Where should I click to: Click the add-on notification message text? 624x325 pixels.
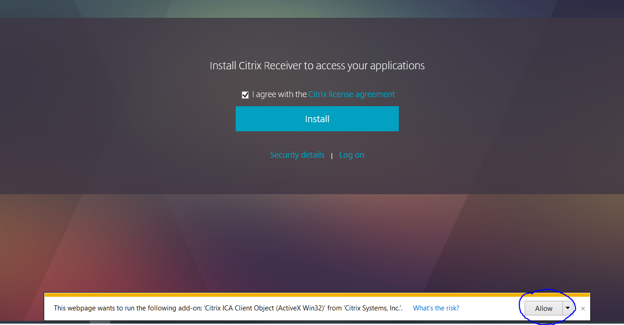[x=228, y=308]
